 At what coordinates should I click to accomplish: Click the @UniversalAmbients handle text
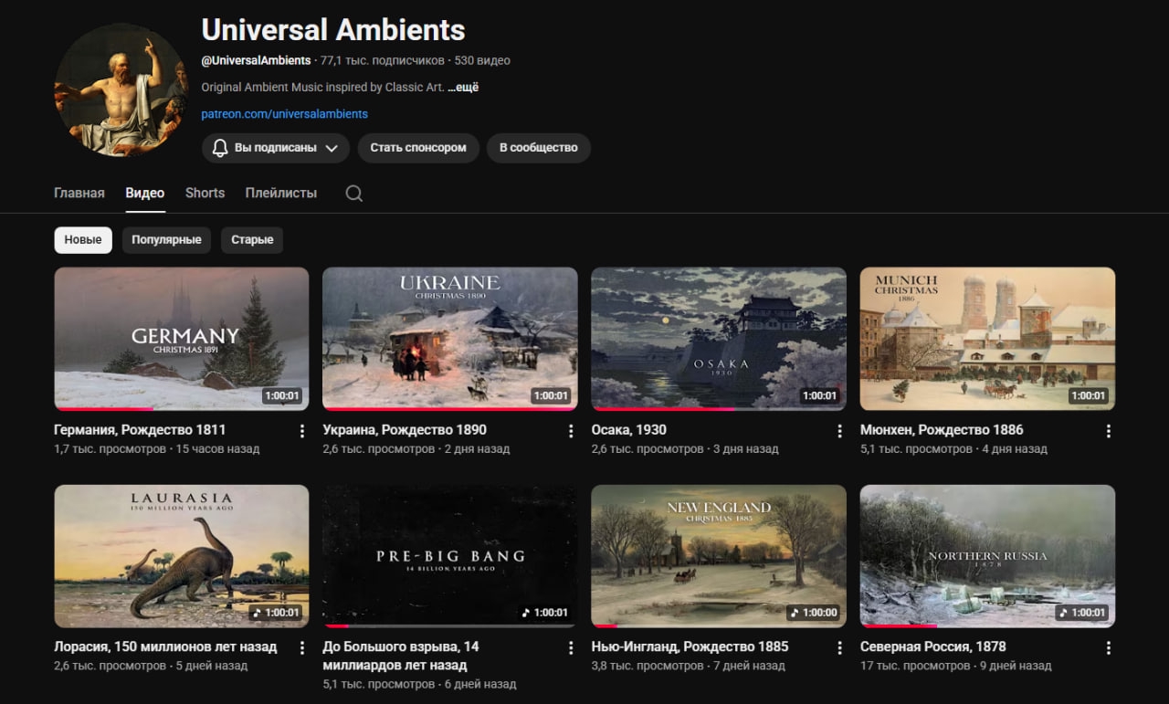tap(257, 61)
